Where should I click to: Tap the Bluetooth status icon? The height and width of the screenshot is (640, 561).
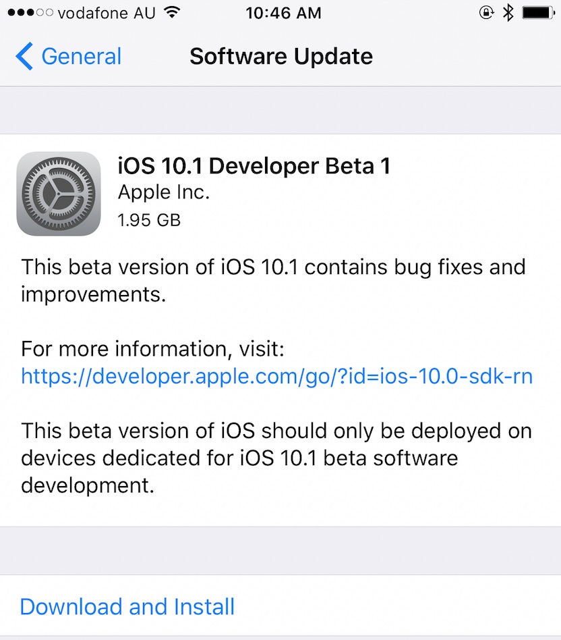(x=508, y=13)
